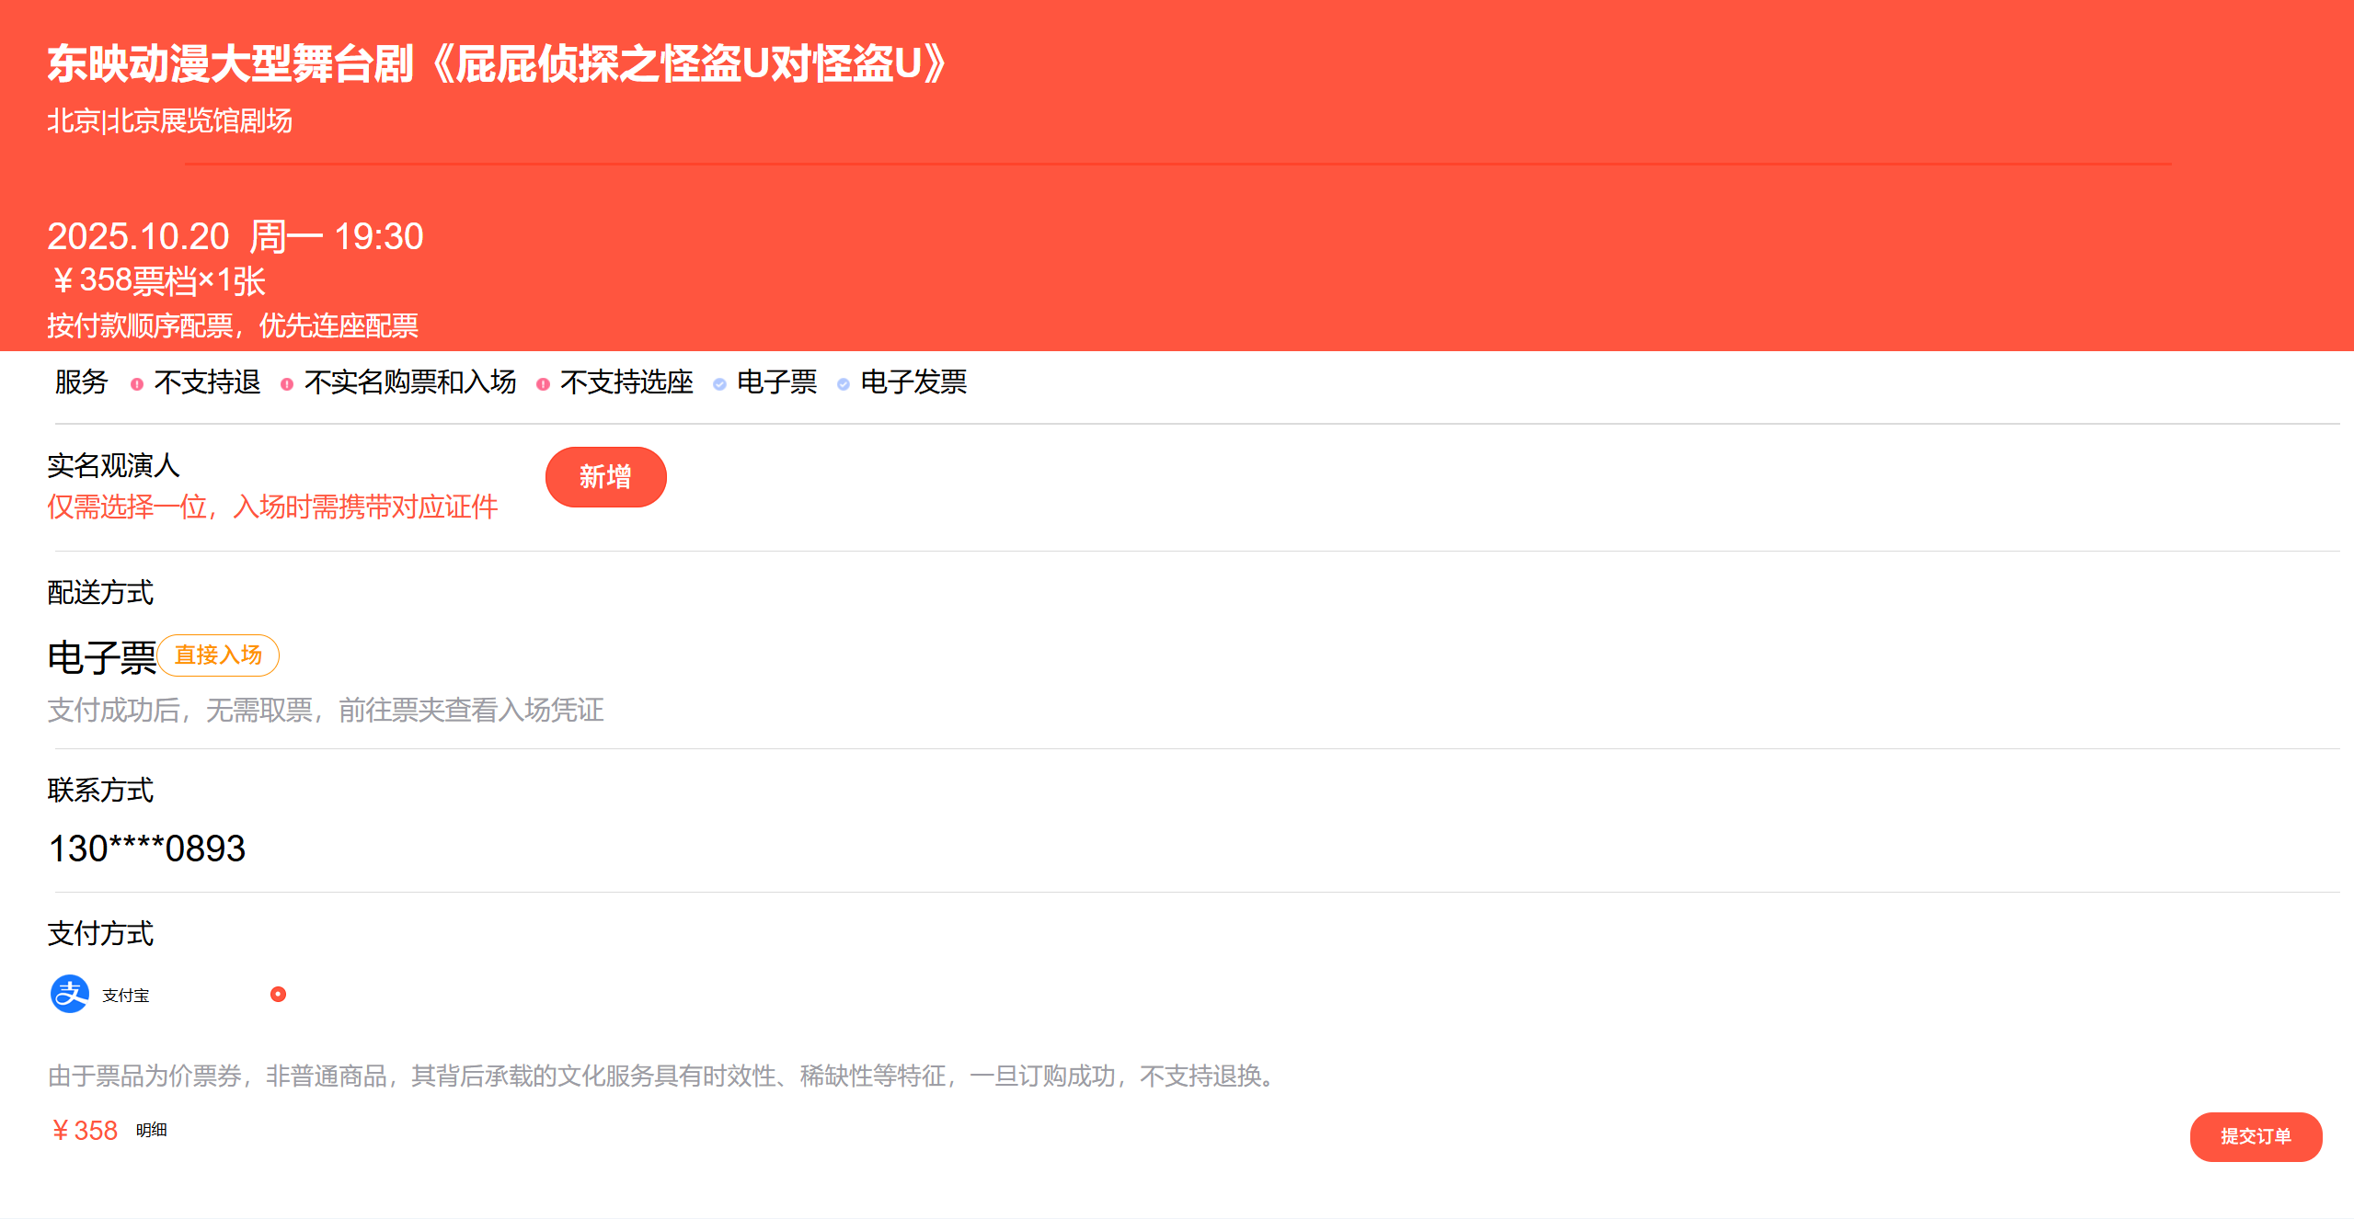Click the 北京展览馆剧场 venue text
Viewport: 2354px width, 1219px height.
200,120
